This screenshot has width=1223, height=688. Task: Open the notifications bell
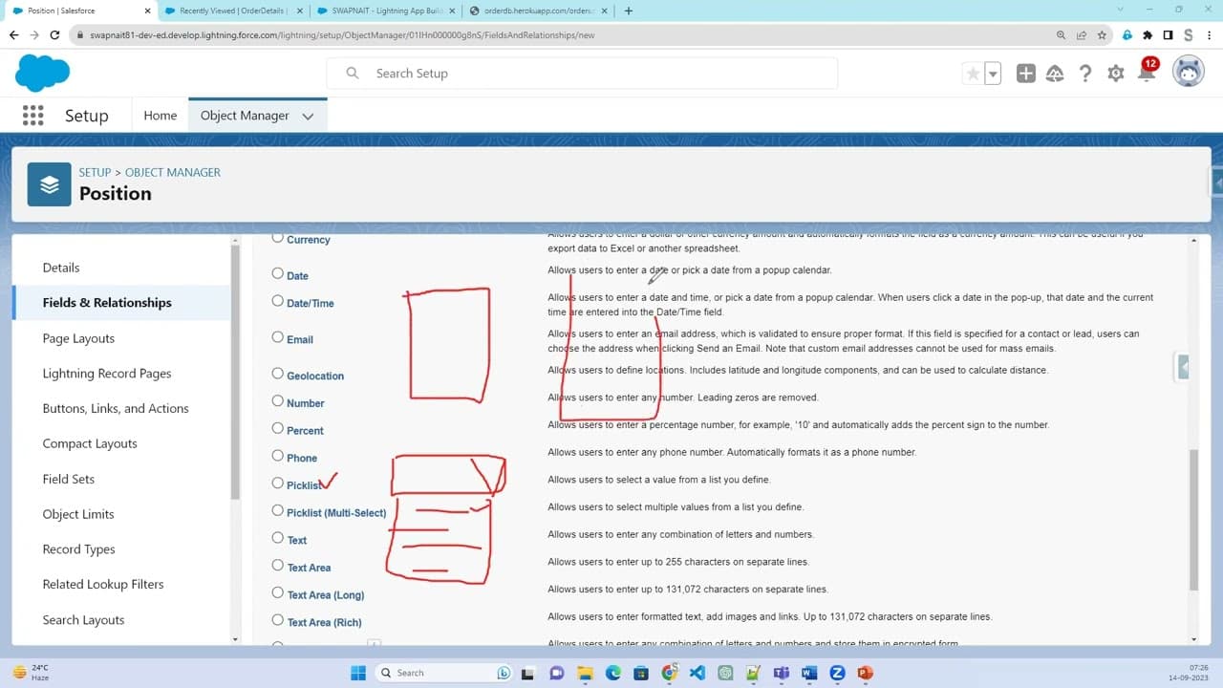pos(1146,74)
